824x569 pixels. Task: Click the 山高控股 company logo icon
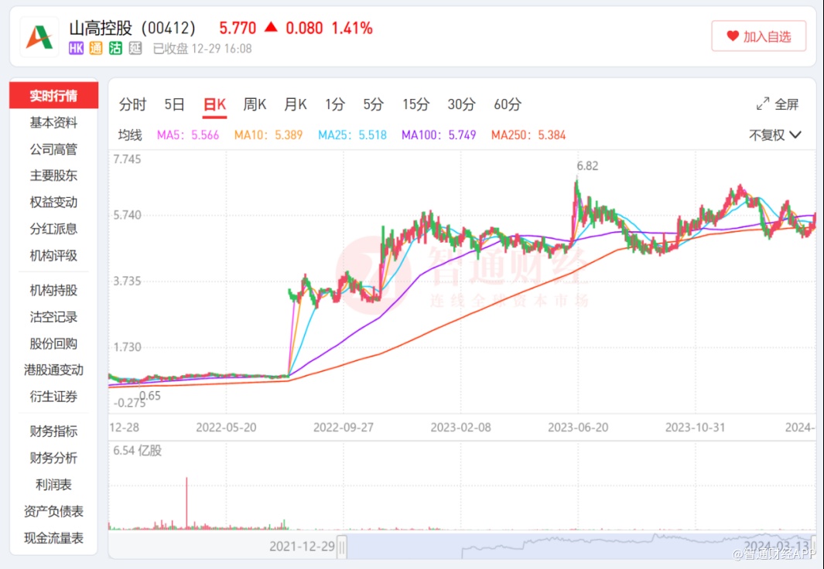point(39,37)
